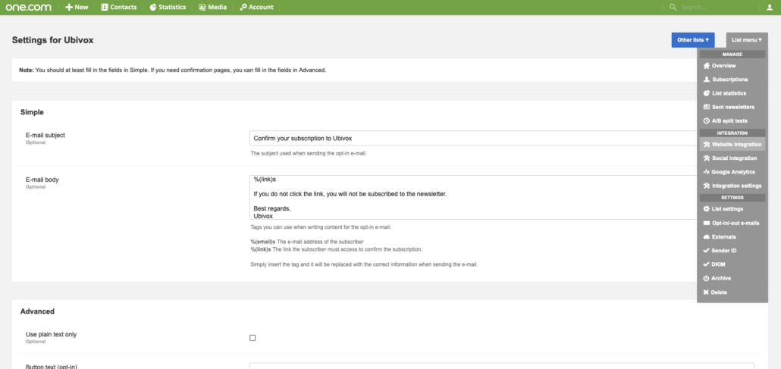Choose Delete in list menu

(x=732, y=292)
